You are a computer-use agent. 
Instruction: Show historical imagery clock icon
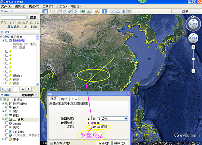[83, 11]
